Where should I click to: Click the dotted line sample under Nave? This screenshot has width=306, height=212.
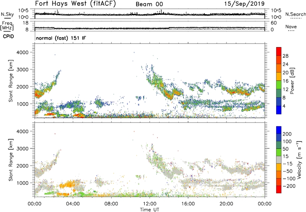tap(291, 31)
